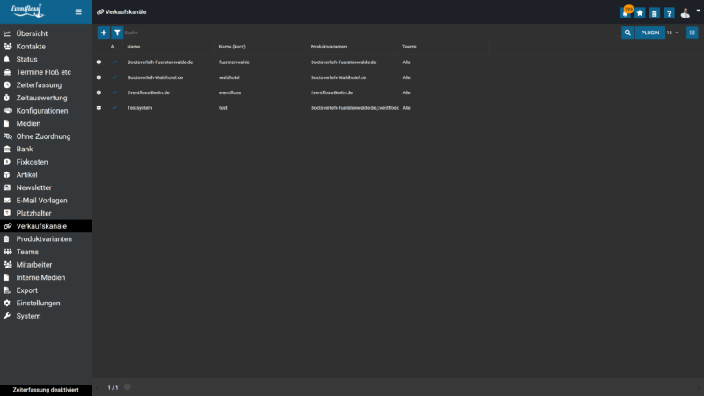Open gear settings for Testsystem row
This screenshot has width=704, height=396.
99,107
